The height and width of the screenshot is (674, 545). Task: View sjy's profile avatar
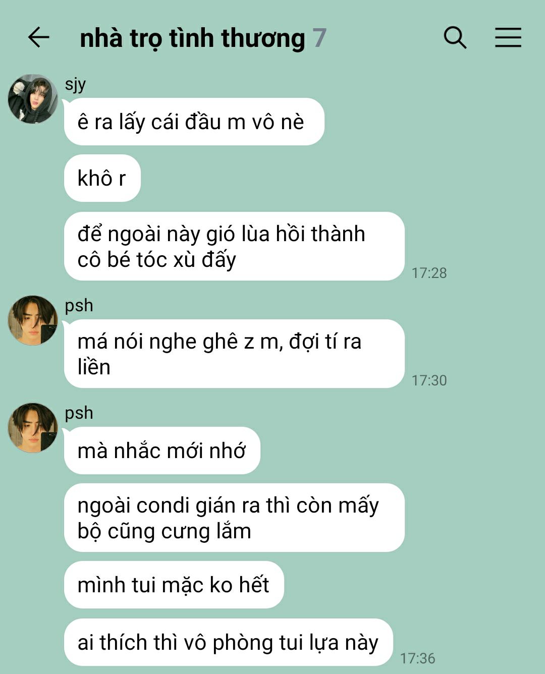click(33, 99)
